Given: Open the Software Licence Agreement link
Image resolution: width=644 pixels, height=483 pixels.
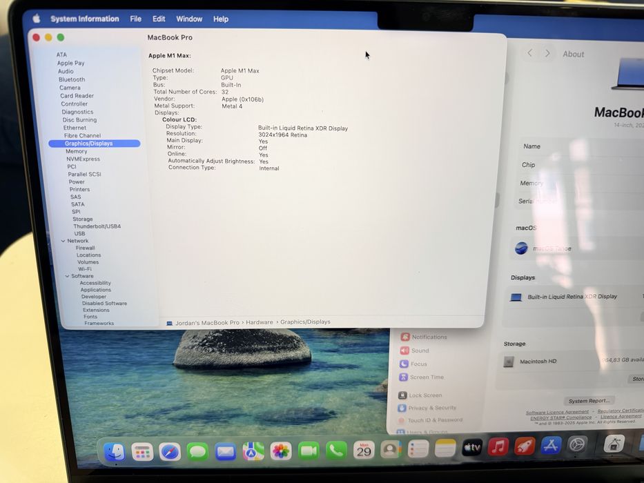Looking at the screenshot, I should [x=557, y=412].
